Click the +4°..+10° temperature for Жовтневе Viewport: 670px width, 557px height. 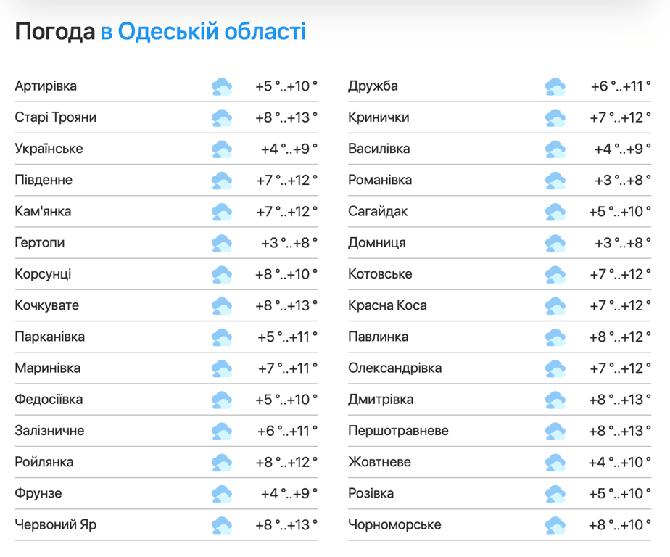tap(620, 463)
